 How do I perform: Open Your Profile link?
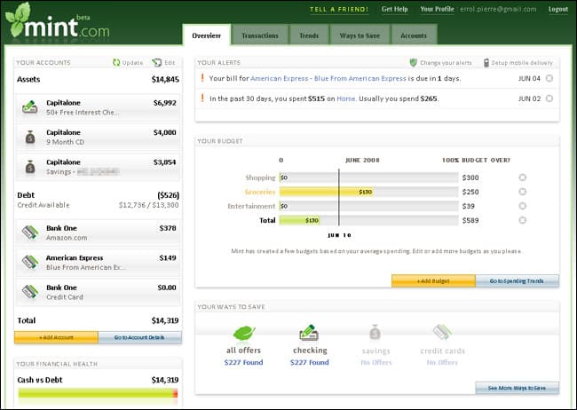pyautogui.click(x=437, y=9)
